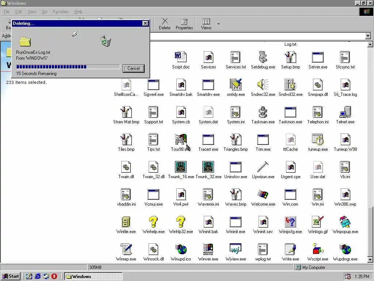Select the Telnet.exe computer icon

345,112
